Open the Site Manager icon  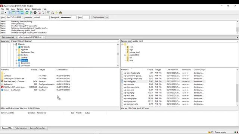(x=2, y=13)
